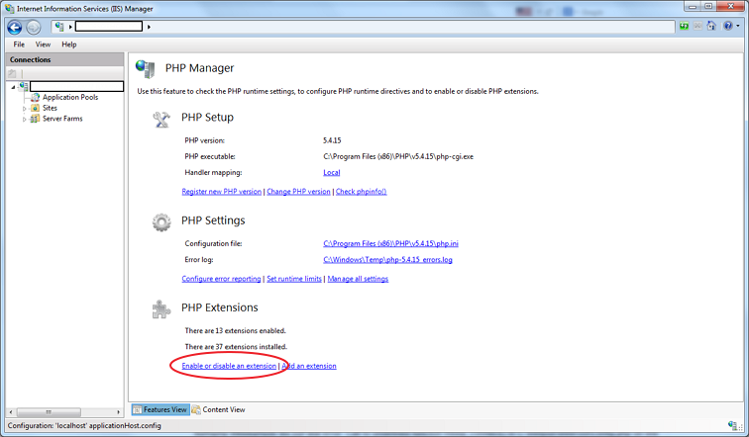Open the blue Help question mark icon
The height and width of the screenshot is (437, 749).
coord(727,26)
